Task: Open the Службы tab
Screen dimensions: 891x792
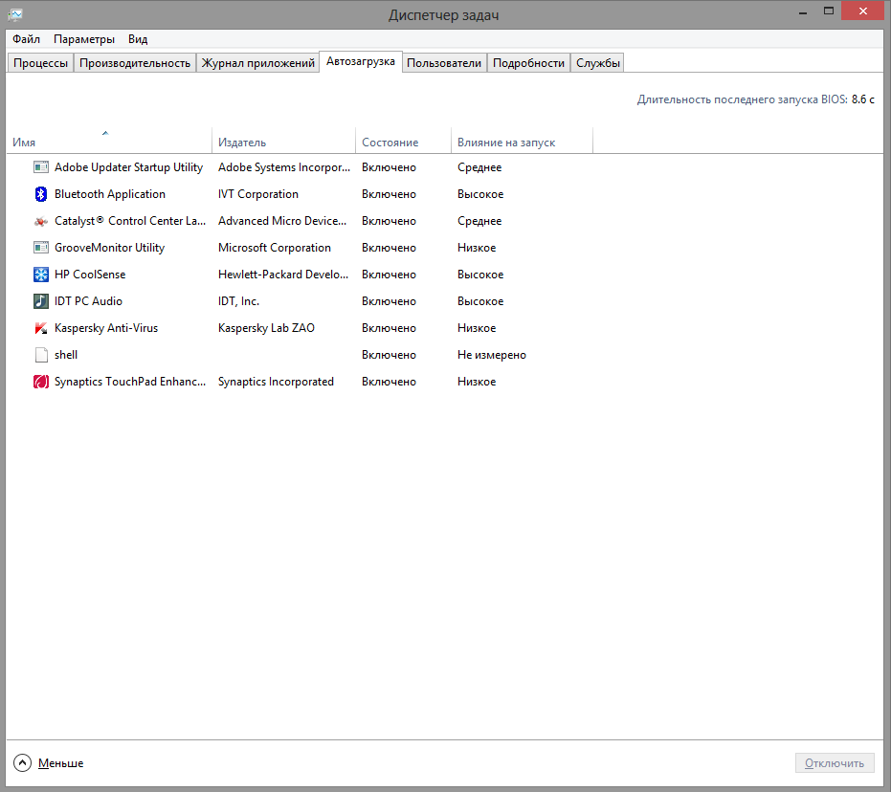Action: (598, 63)
